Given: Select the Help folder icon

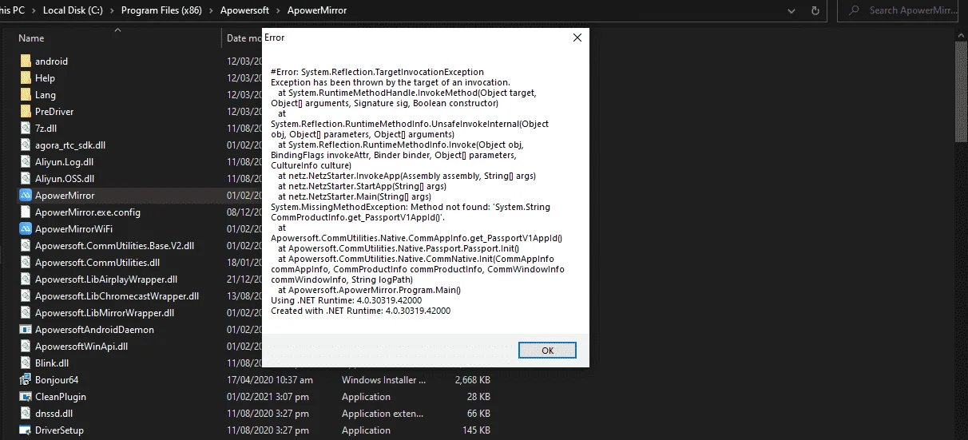Looking at the screenshot, I should [x=26, y=77].
